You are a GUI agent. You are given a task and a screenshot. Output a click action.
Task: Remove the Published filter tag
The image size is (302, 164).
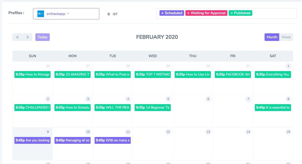coord(232,13)
